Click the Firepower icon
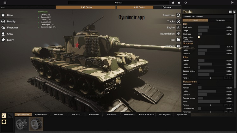Viewport: 237px width, 133px height. 3,28
